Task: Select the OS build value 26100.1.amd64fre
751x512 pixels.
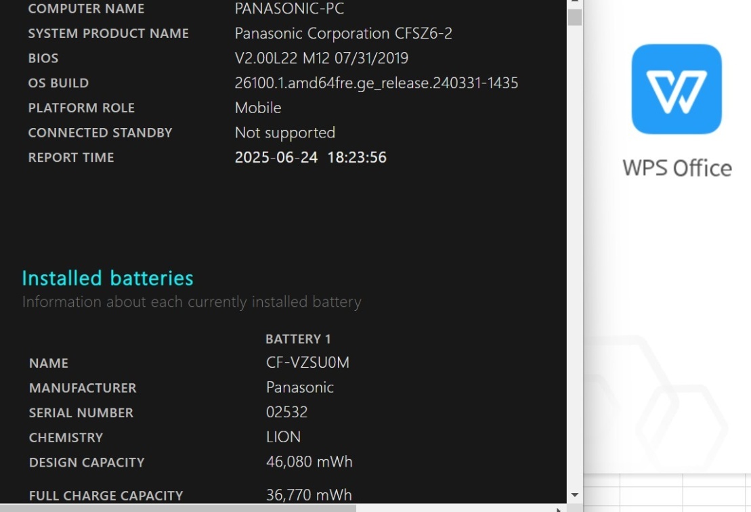Action: point(377,83)
